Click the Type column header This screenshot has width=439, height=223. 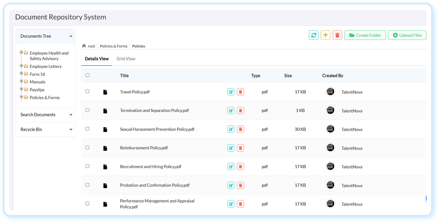point(256,75)
